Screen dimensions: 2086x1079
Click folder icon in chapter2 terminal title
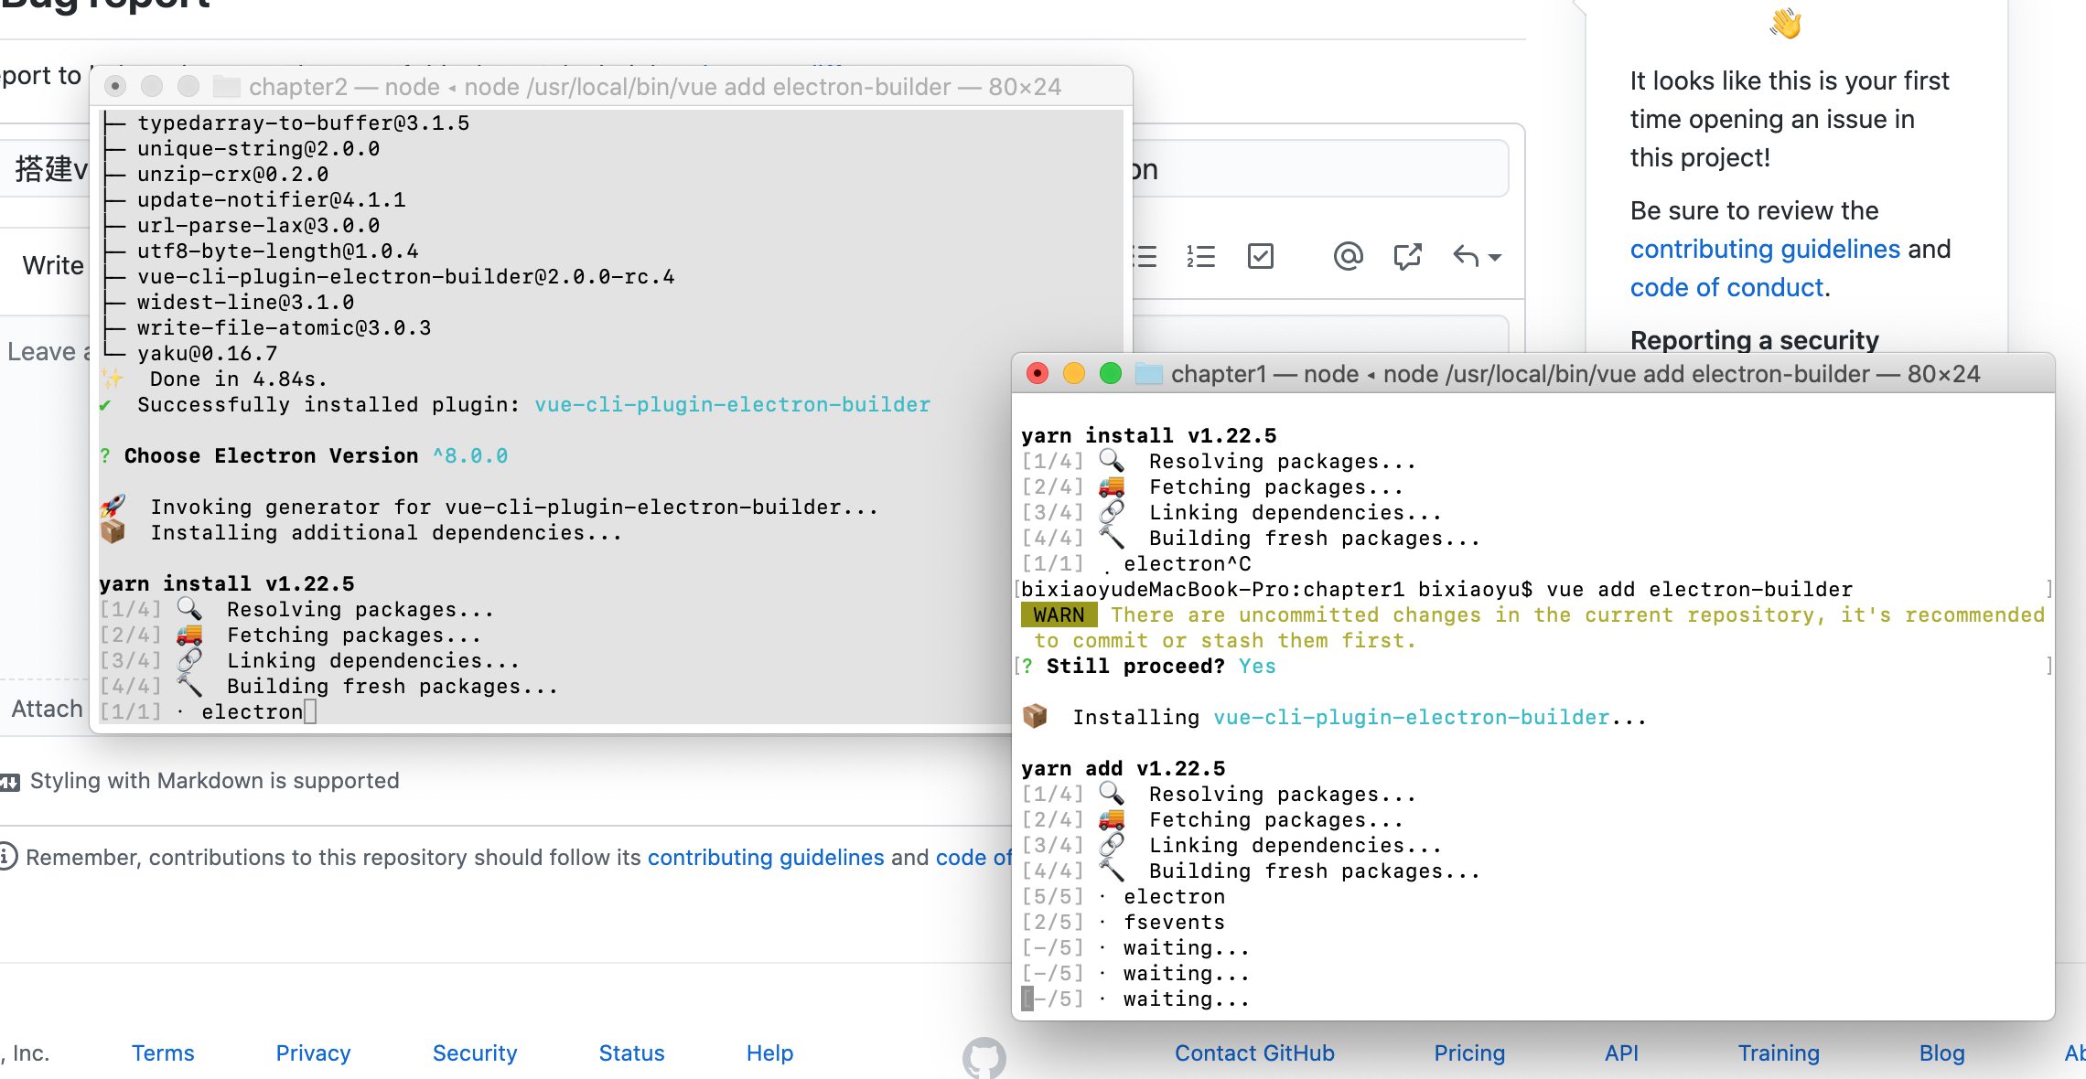coord(226,87)
